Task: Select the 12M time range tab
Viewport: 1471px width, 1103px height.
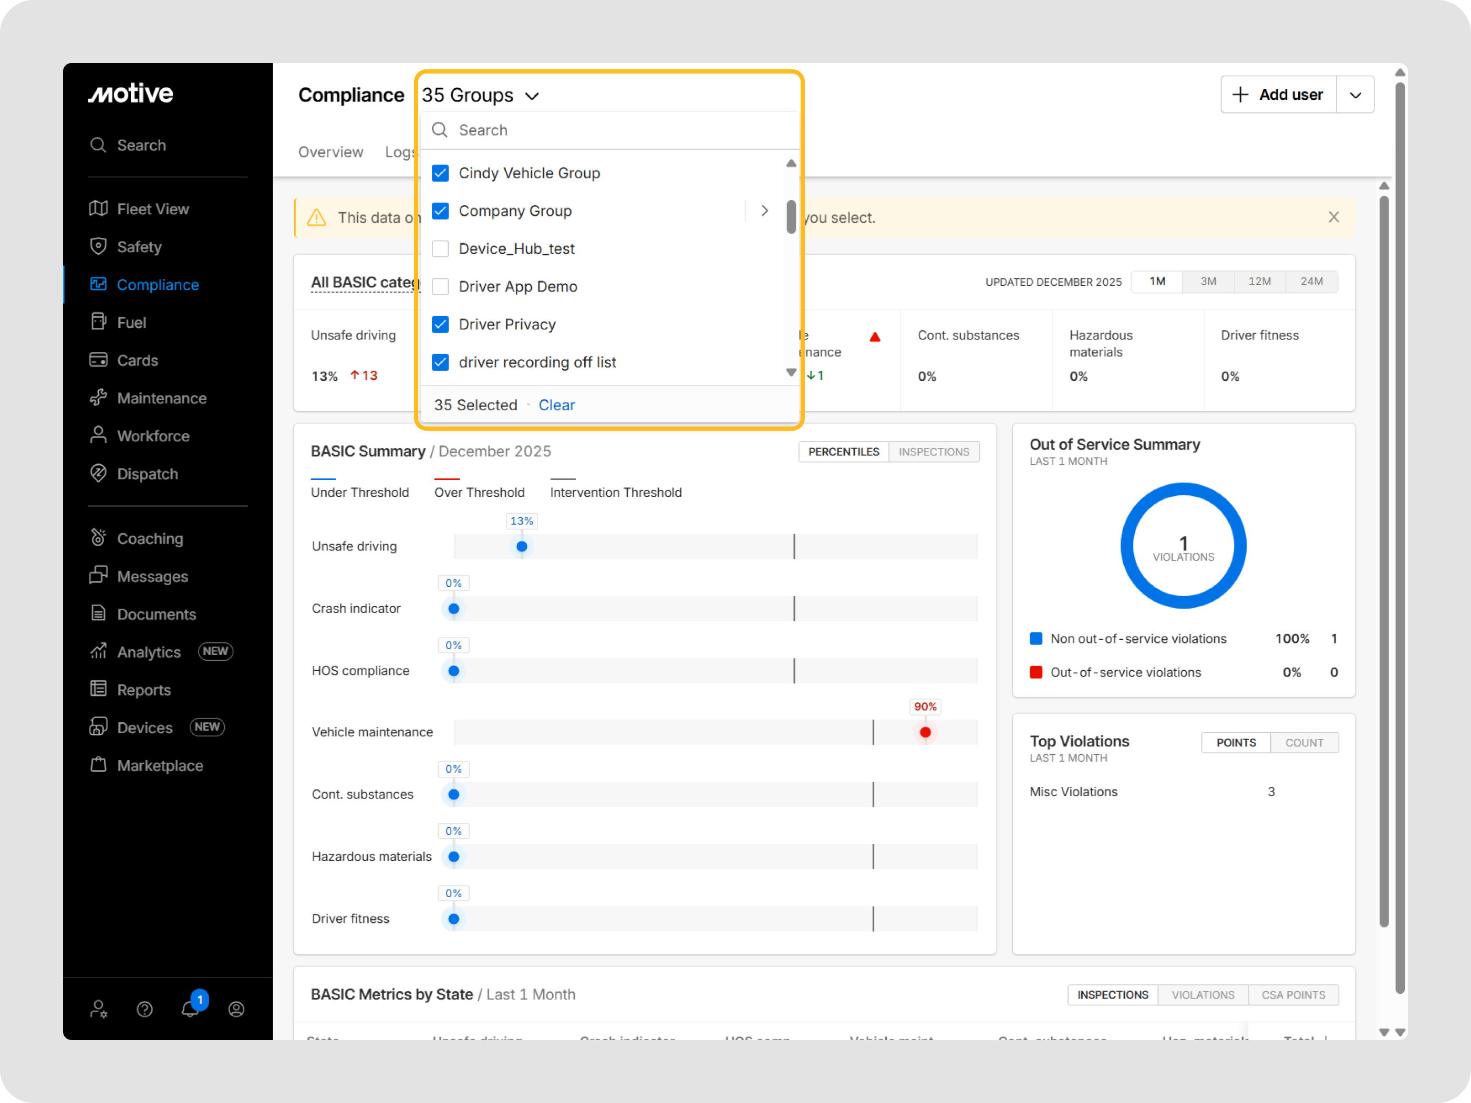Action: [1259, 282]
